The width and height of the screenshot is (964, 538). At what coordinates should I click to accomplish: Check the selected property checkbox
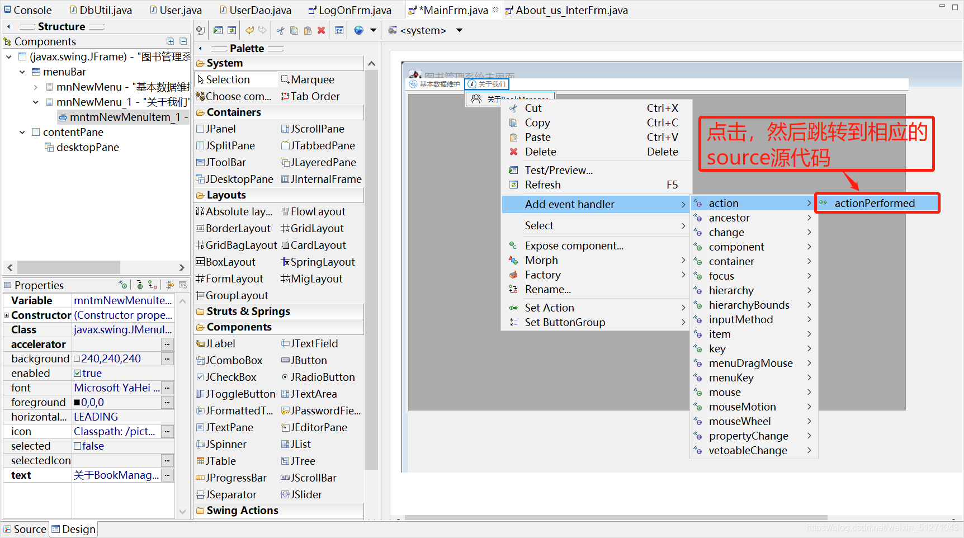tap(78, 446)
